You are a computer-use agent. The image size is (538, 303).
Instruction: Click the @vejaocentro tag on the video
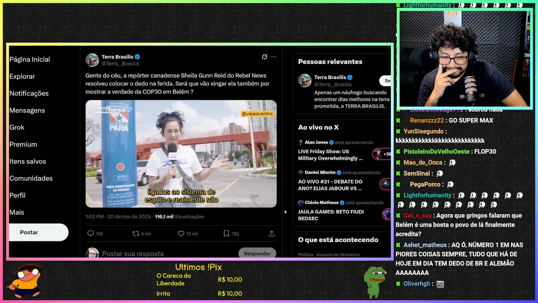click(x=257, y=114)
